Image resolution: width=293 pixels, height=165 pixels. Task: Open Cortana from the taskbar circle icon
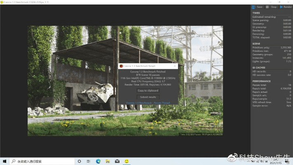(79, 161)
